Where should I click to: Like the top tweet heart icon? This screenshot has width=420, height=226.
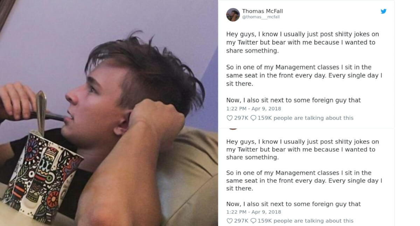pyautogui.click(x=230, y=118)
